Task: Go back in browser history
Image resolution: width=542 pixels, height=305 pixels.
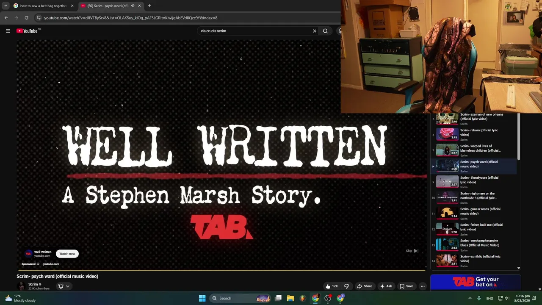Action: pyautogui.click(x=6, y=18)
